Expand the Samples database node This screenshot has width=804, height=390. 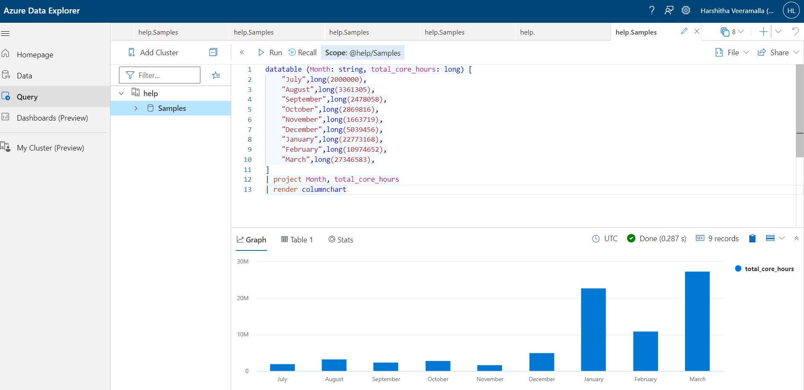[x=136, y=108]
